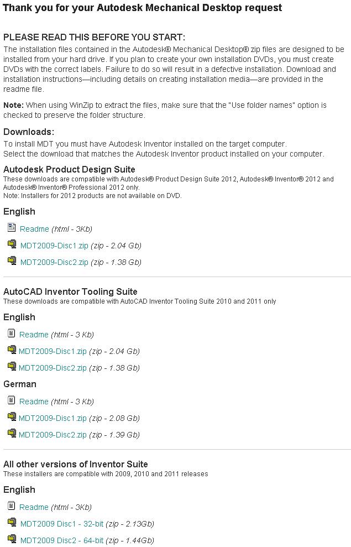This screenshot has width=351, height=547.
Task: Click the zip icon beside Product Design Suite MDT2009-Disc2.zip
Action: coord(12,261)
